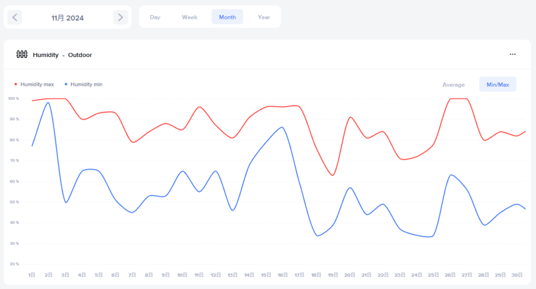Open the three-dots options menu

pos(512,54)
